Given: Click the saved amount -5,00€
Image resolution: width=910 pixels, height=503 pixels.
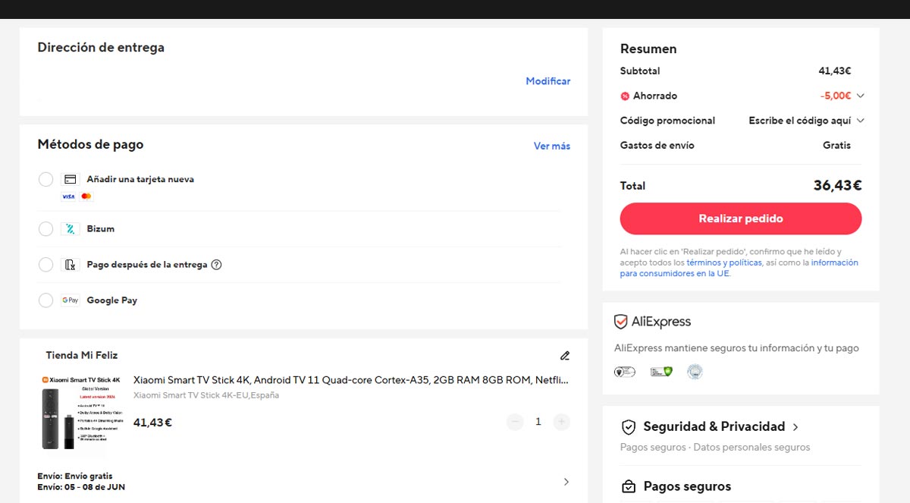Looking at the screenshot, I should tap(836, 96).
